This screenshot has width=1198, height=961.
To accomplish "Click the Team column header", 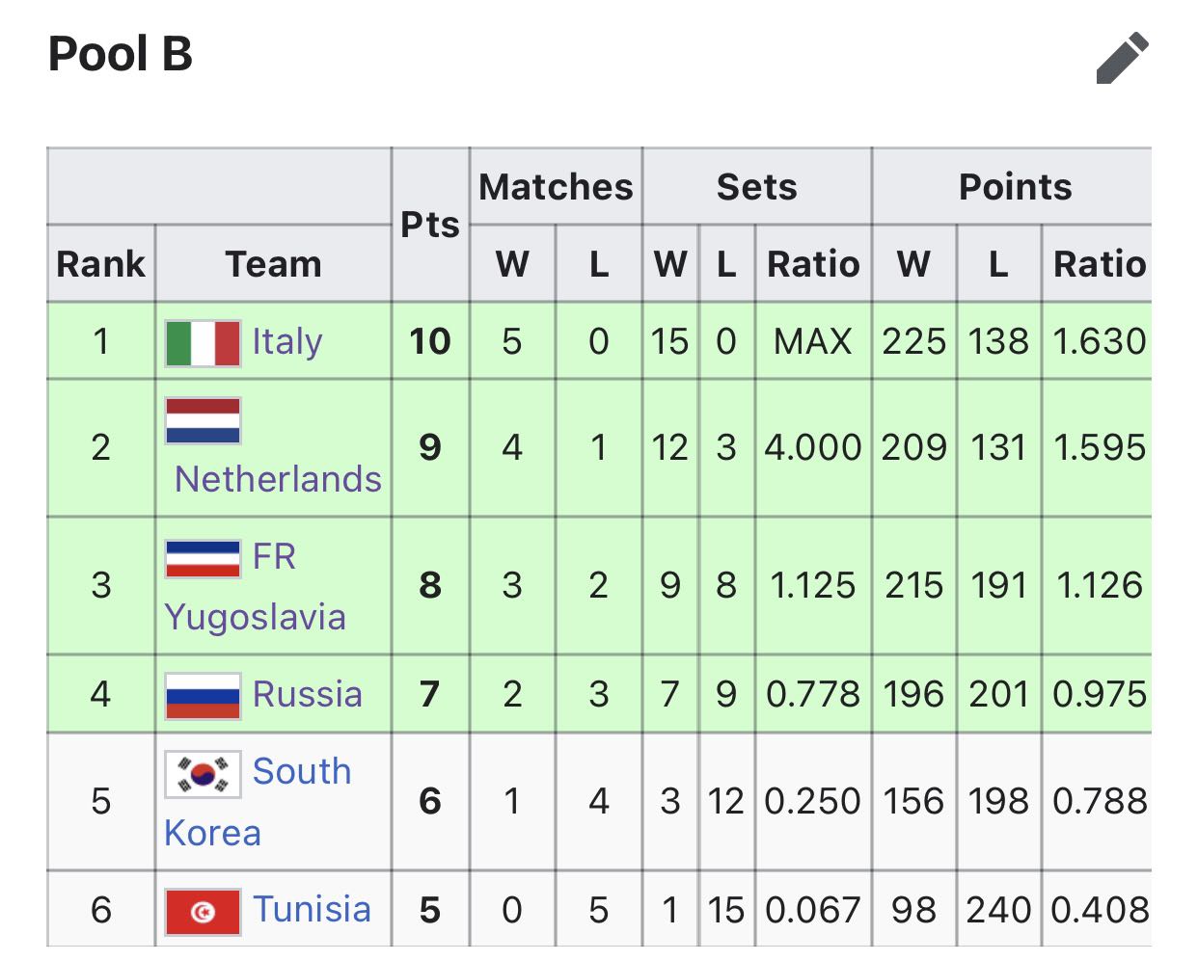I will (274, 264).
